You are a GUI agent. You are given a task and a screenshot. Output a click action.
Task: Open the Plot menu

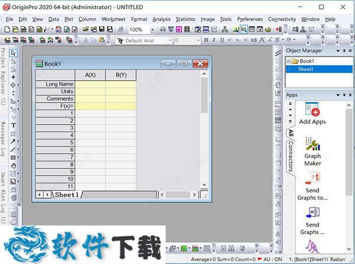point(69,20)
